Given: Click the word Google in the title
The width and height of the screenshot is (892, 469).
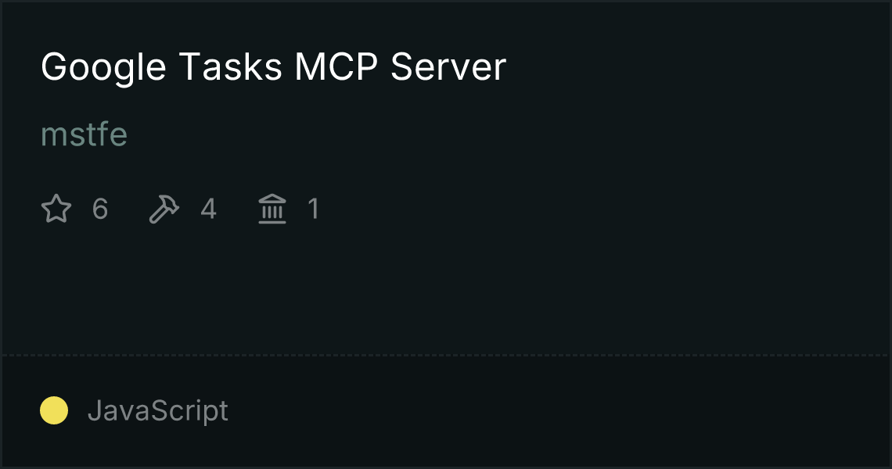Looking at the screenshot, I should [x=103, y=67].
